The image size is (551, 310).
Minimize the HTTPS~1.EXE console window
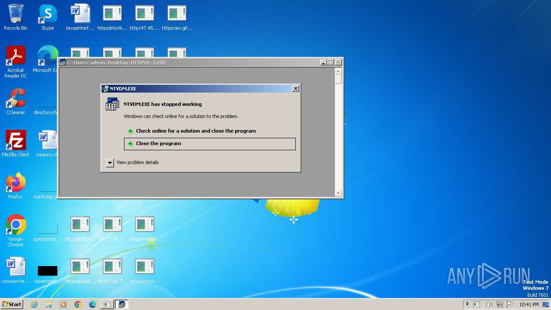click(323, 62)
